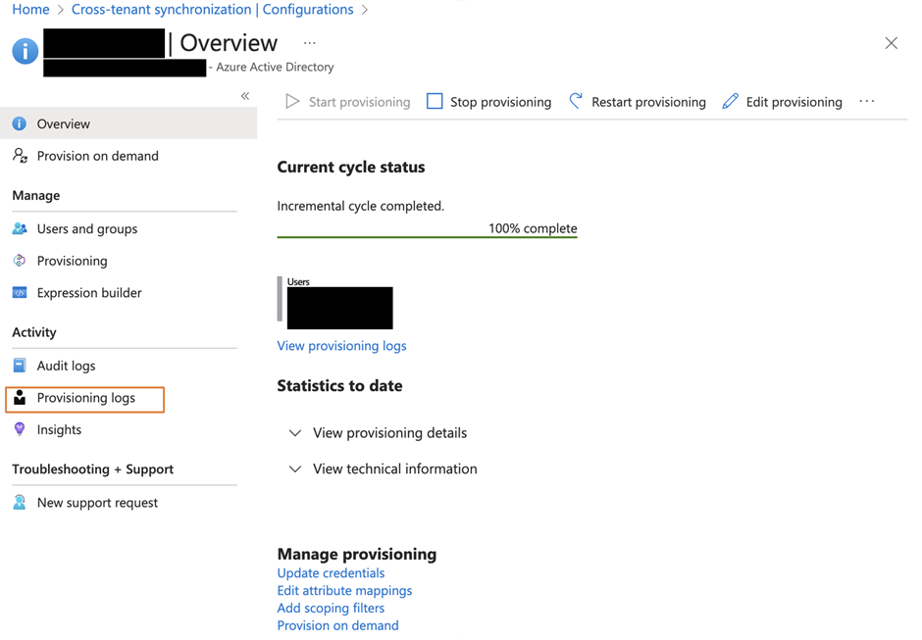
Task: Go to Home breadcrumb link
Action: (x=30, y=10)
